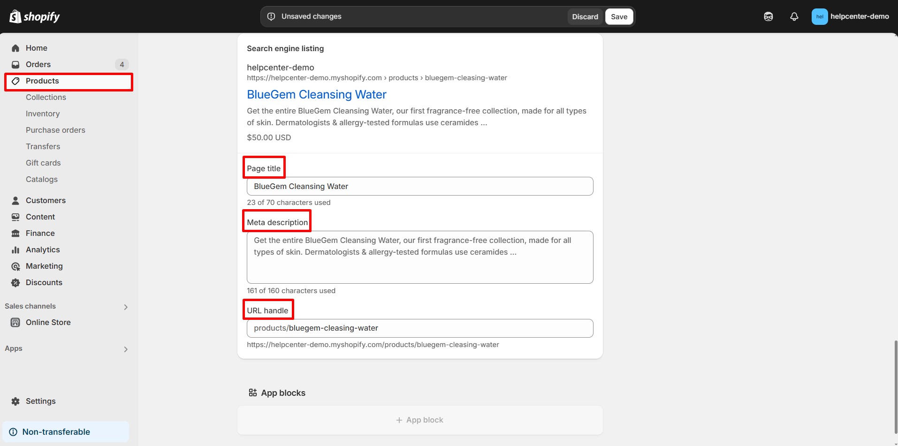This screenshot has height=446, width=898.
Task: Expand the Apps section chevron
Action: (x=125, y=349)
